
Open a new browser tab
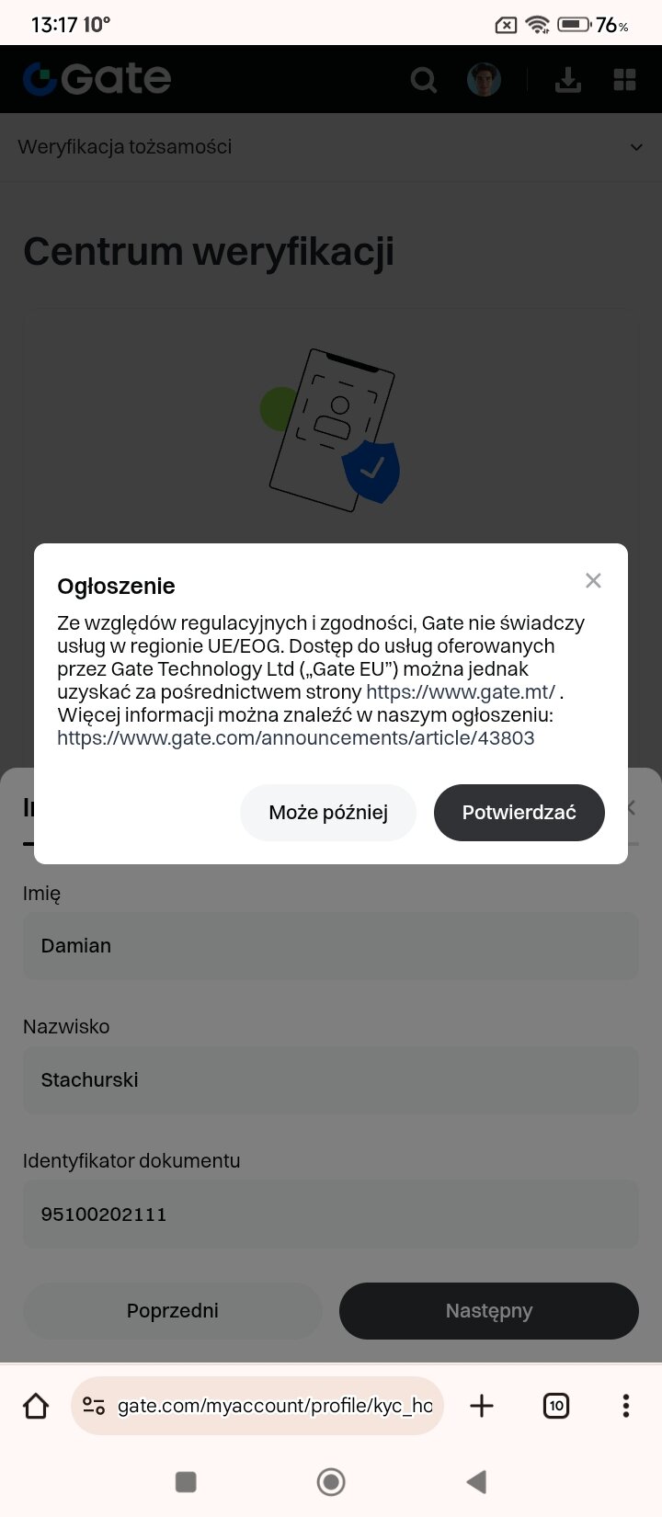[482, 1406]
